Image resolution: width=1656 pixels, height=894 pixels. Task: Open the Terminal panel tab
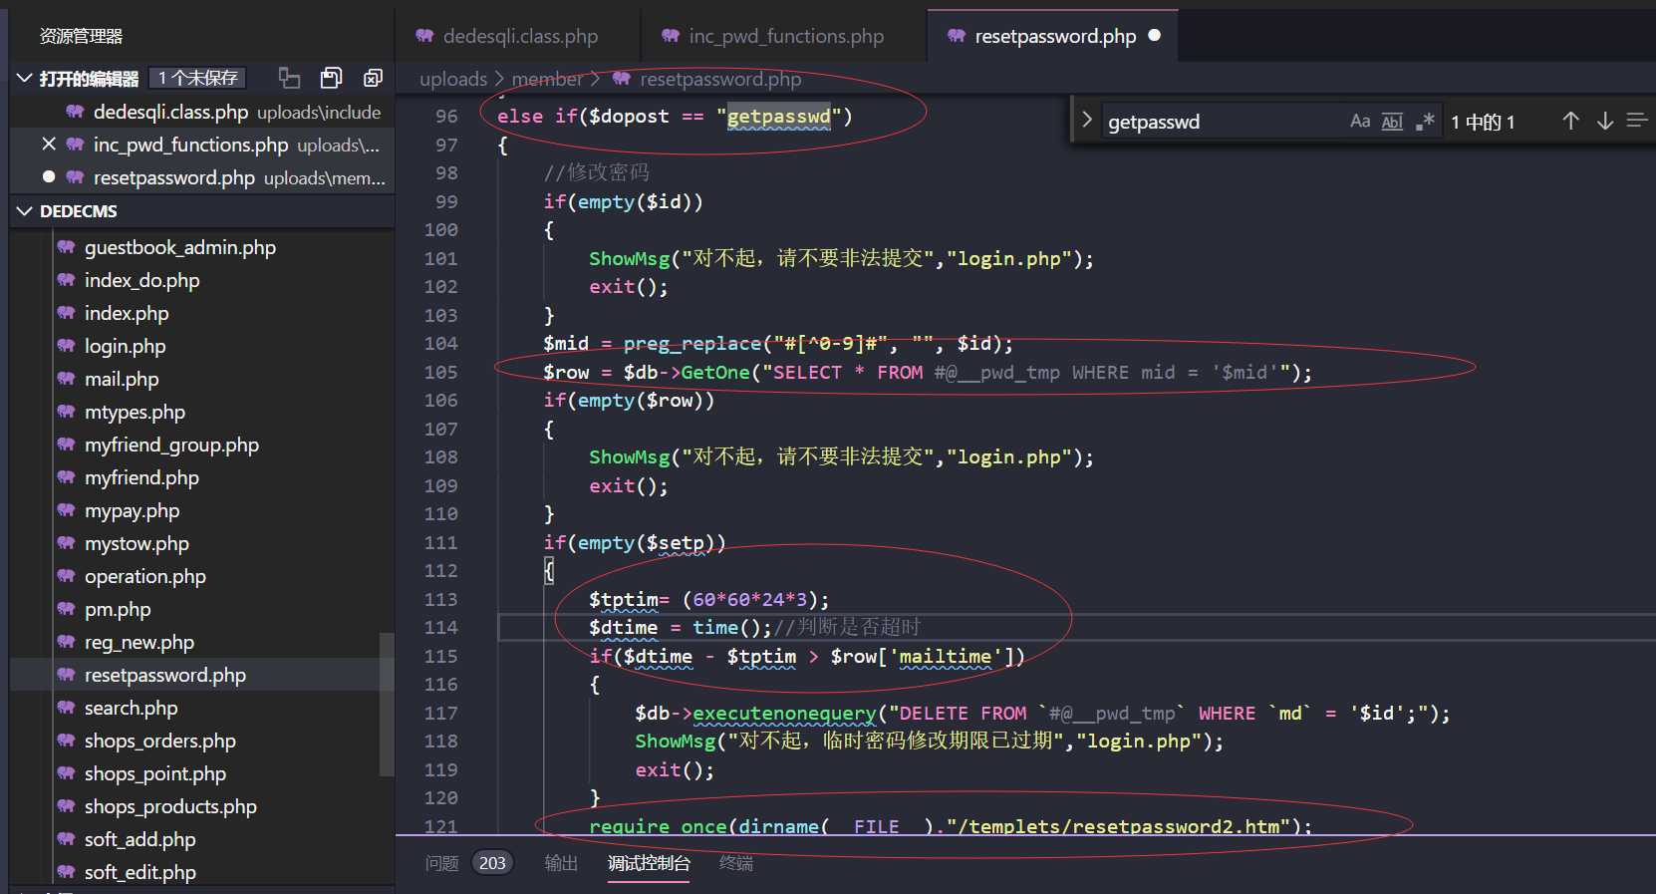[x=736, y=863]
